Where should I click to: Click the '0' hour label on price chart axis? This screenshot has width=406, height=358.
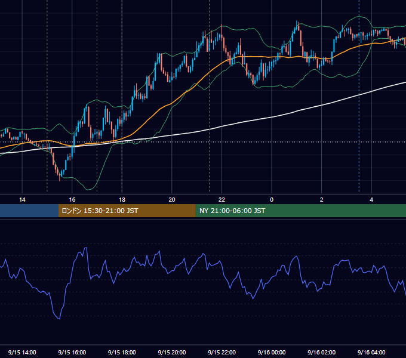pyautogui.click(x=272, y=200)
